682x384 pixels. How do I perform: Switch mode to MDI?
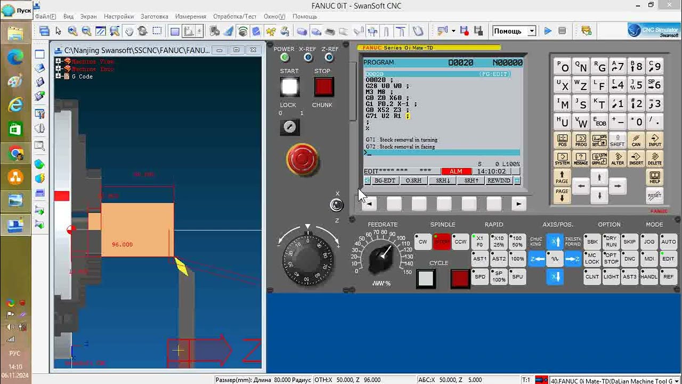tap(649, 259)
